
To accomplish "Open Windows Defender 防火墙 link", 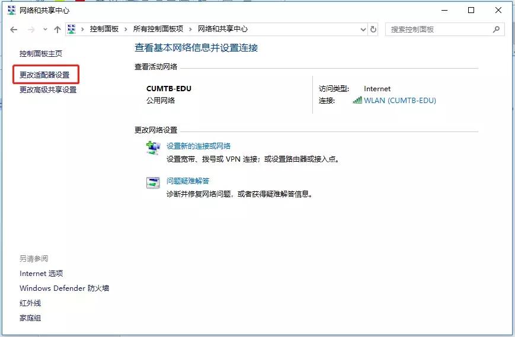I will [x=65, y=288].
